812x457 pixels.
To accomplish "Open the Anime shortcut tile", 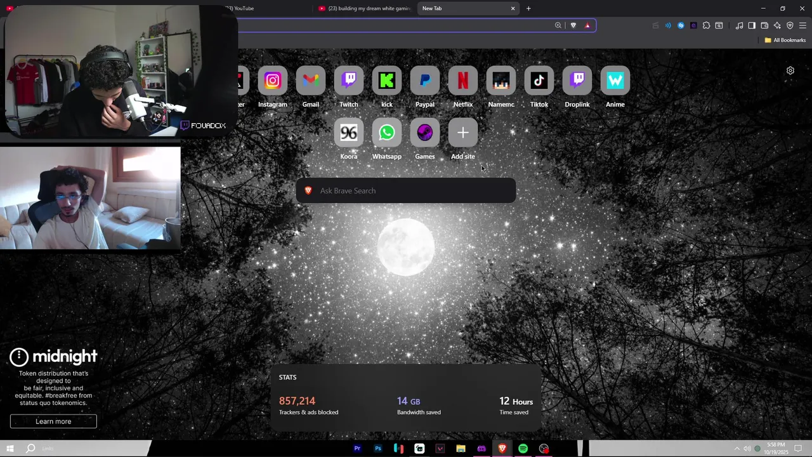I will pos(615,81).
